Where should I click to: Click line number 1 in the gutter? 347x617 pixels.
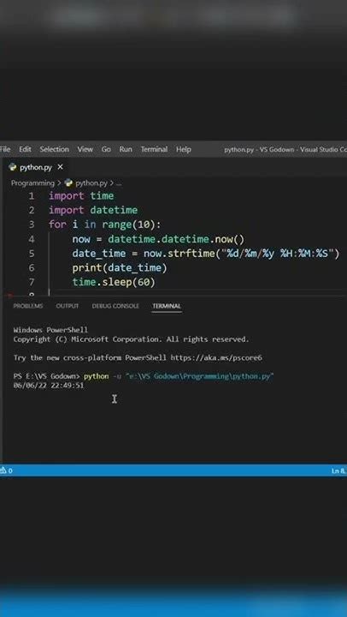point(31,196)
